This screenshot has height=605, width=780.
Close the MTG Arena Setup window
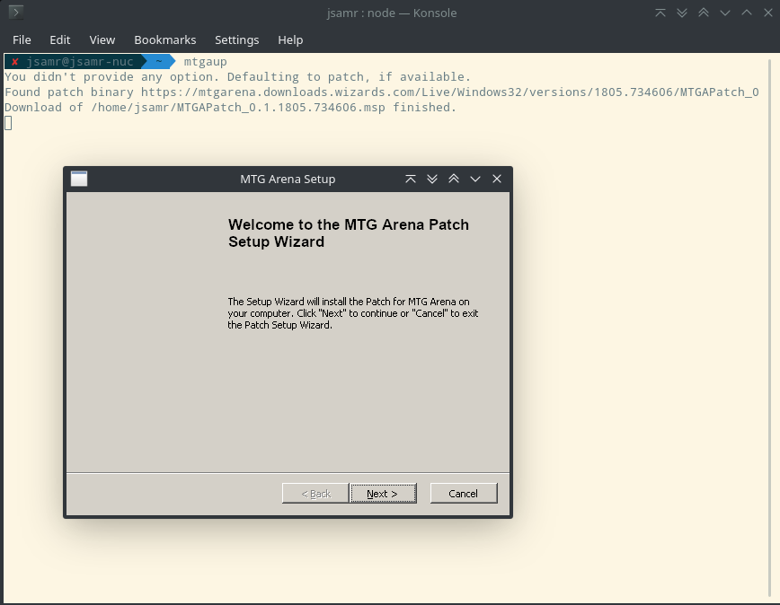(x=497, y=179)
